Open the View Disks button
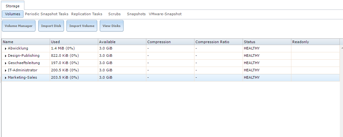This screenshot has height=137, width=343. [111, 26]
